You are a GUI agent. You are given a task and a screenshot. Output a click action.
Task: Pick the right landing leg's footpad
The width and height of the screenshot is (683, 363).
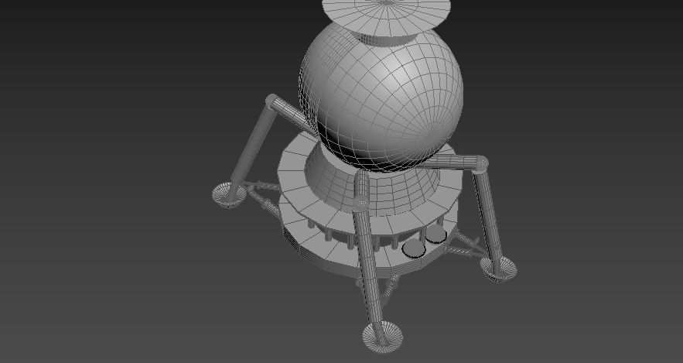(498, 269)
